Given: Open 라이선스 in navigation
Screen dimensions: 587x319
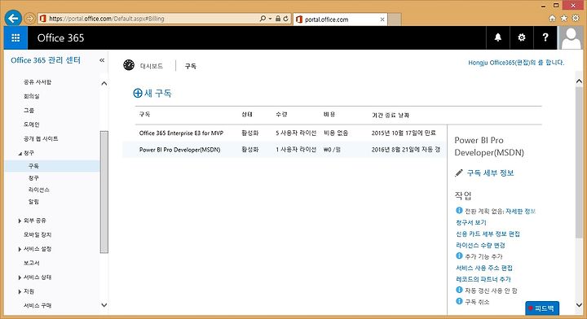Looking at the screenshot, I should tap(39, 190).
